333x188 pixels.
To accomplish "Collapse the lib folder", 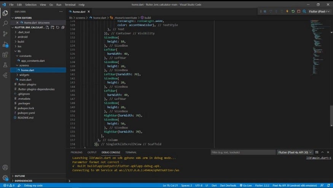I will click(19, 51).
